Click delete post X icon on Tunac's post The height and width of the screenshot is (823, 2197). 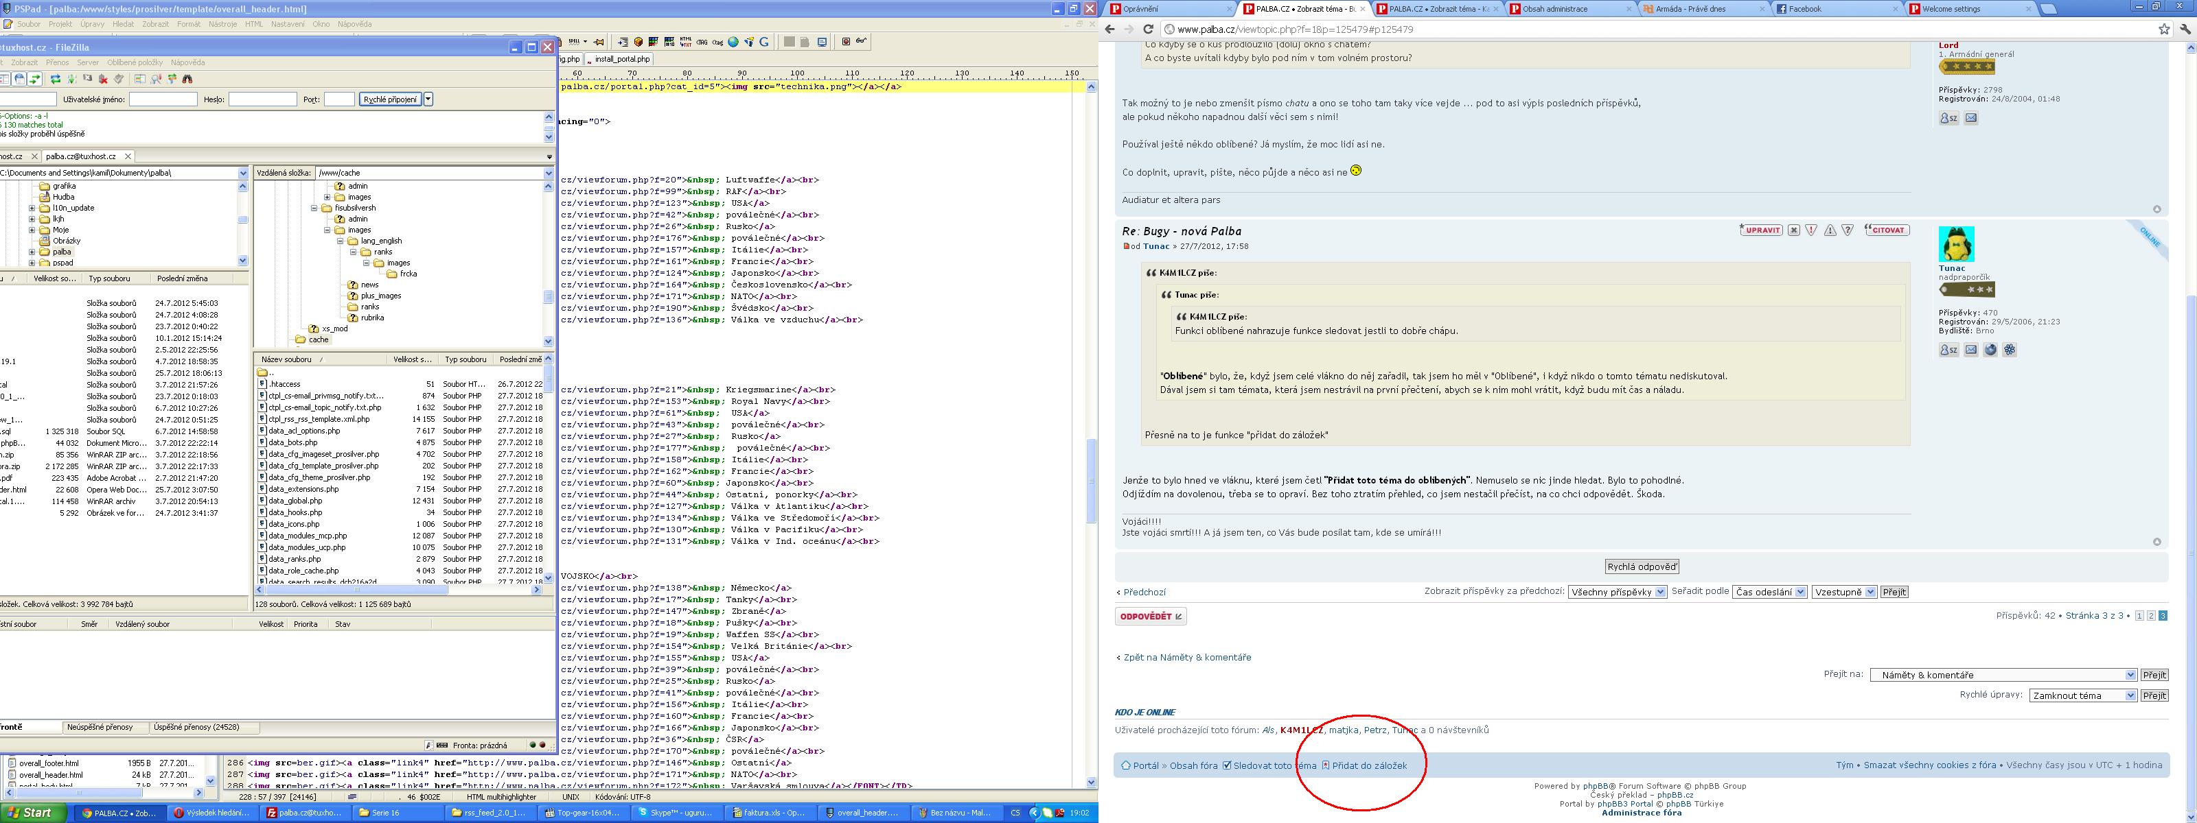(x=1793, y=230)
